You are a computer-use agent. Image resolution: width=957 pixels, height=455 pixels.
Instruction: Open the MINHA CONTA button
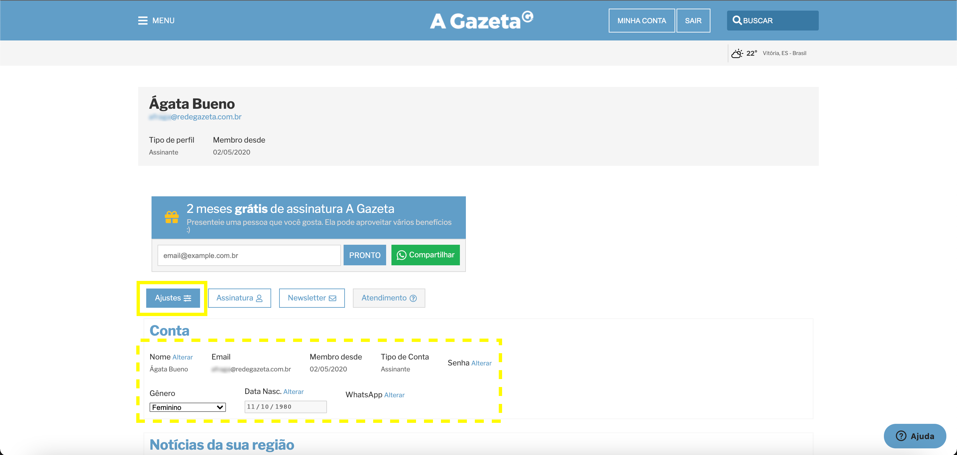coord(642,20)
